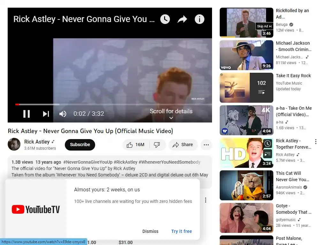Click the This Cat Will Never Give You title
The image size is (327, 245).
[293, 176]
